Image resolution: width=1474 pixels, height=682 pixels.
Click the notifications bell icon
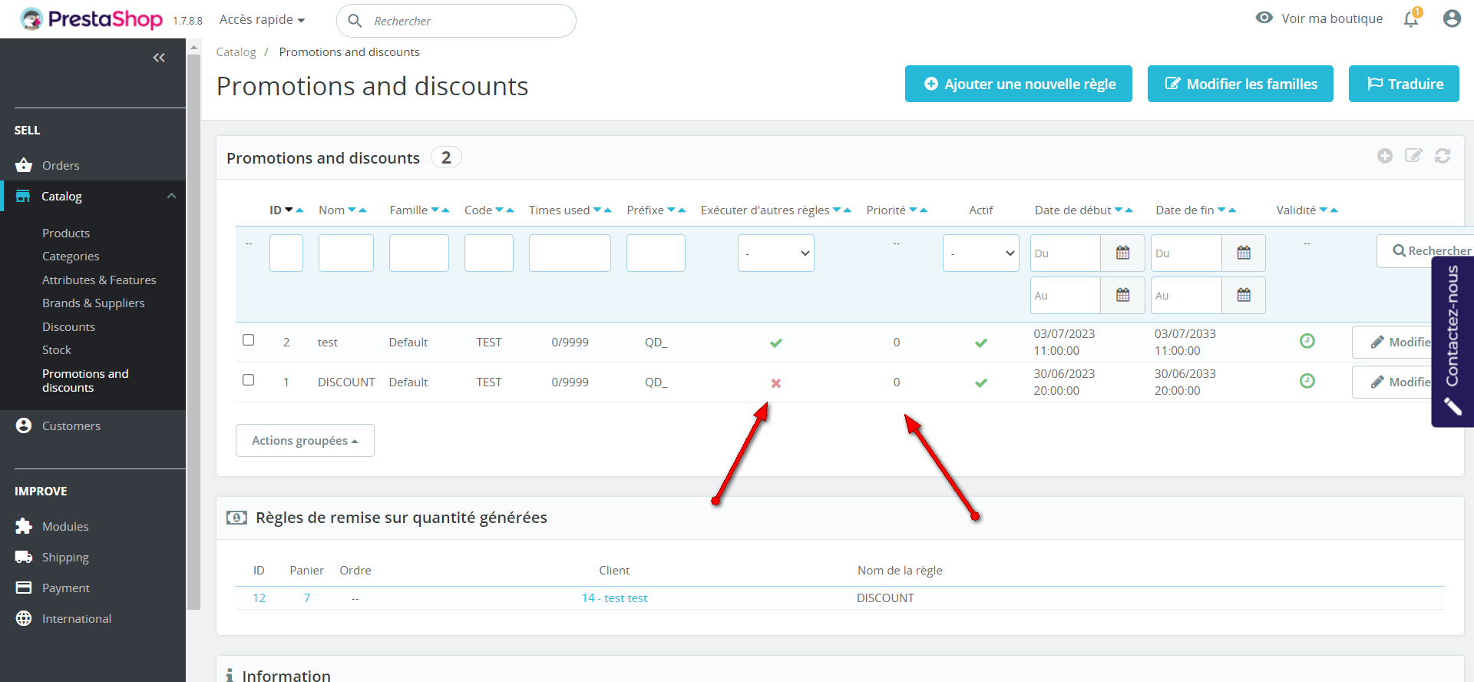coord(1411,19)
